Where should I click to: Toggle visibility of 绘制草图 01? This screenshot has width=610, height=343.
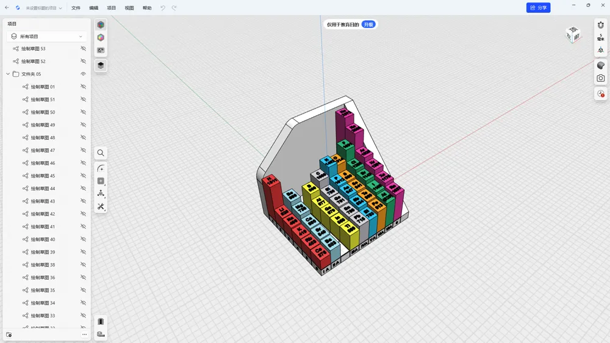coord(83,87)
